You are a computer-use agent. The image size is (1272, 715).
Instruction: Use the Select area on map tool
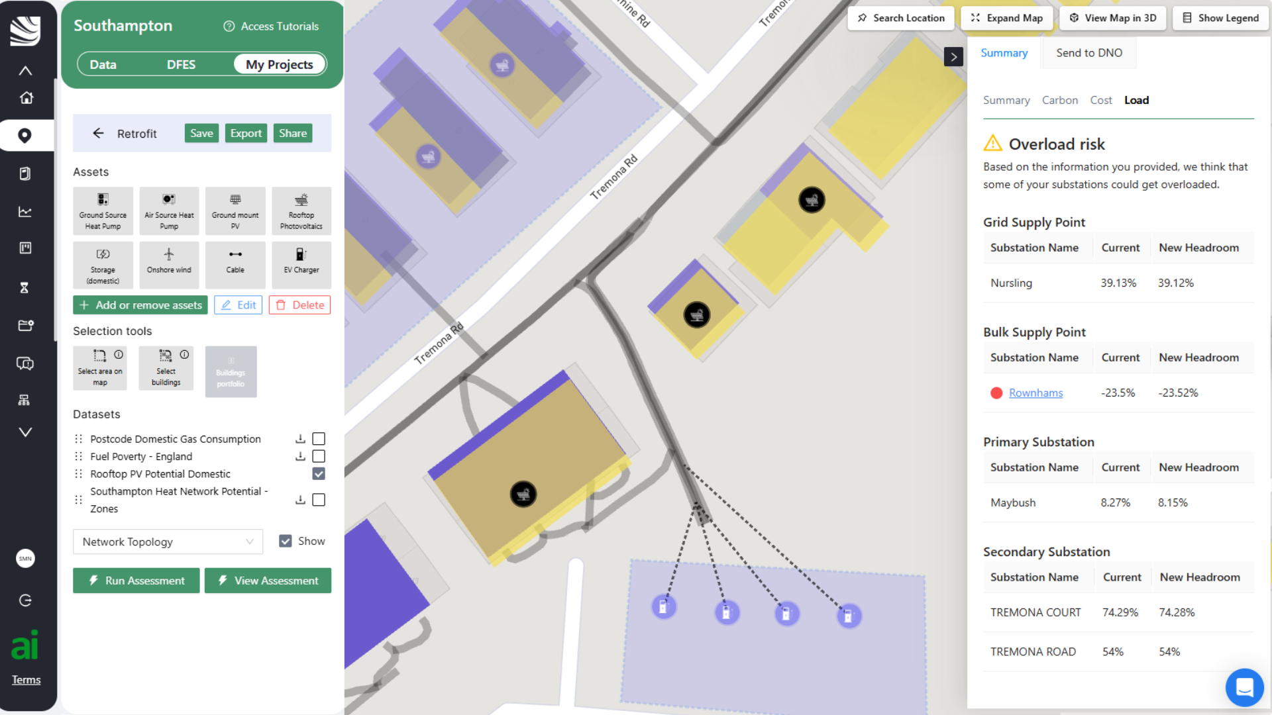(100, 368)
